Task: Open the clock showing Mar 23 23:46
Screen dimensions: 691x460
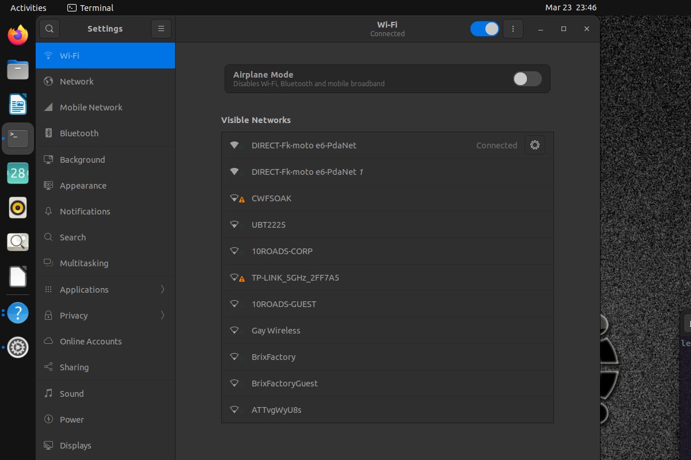Action: (x=571, y=7)
